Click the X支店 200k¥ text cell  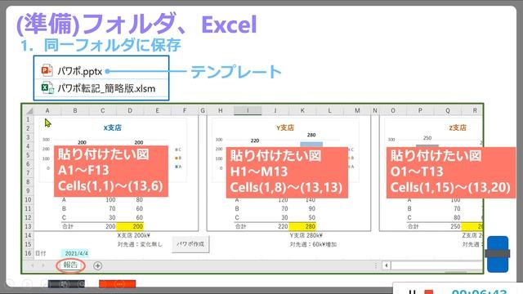pyautogui.click(x=133, y=235)
